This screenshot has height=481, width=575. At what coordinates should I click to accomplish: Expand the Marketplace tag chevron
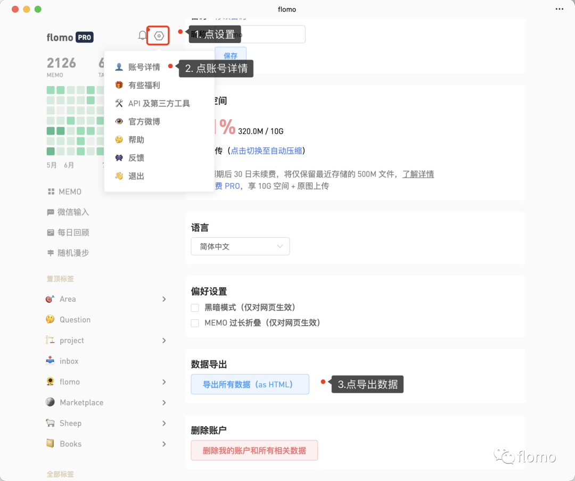164,403
